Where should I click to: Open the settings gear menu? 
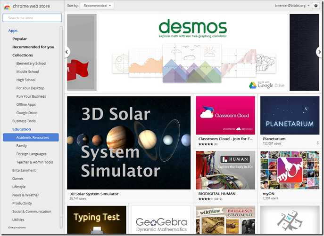click(316, 6)
